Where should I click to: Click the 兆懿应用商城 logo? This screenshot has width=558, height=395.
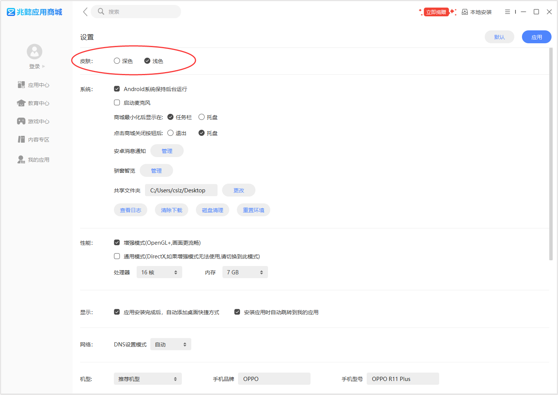(x=35, y=12)
